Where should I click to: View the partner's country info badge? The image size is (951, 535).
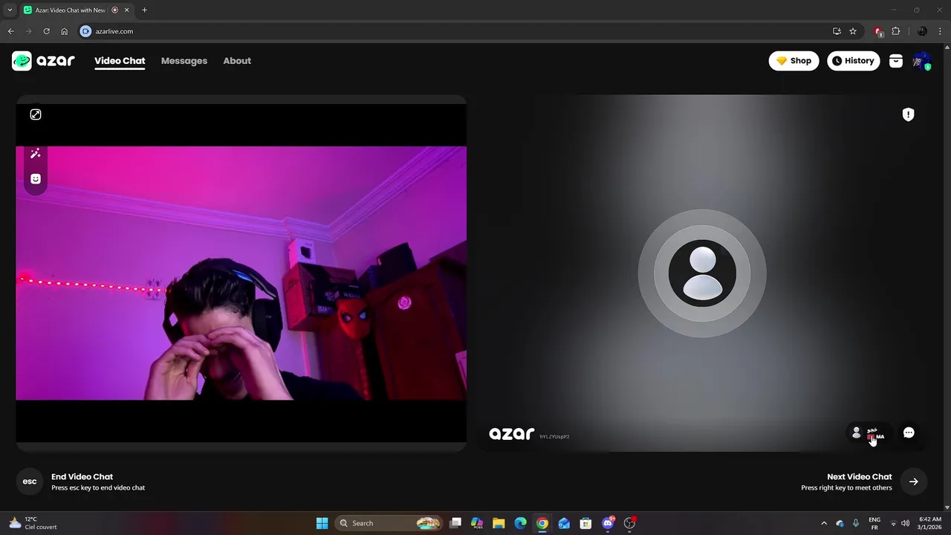868,432
